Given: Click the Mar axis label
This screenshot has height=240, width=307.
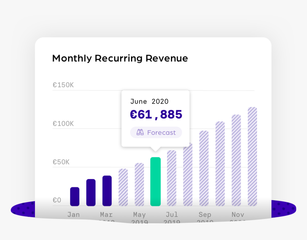Looking at the screenshot, I should [x=106, y=215].
